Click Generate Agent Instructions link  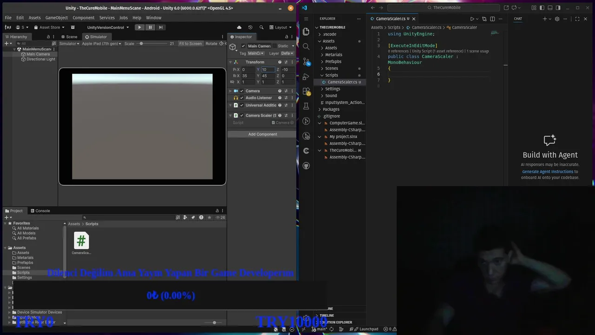(x=548, y=172)
